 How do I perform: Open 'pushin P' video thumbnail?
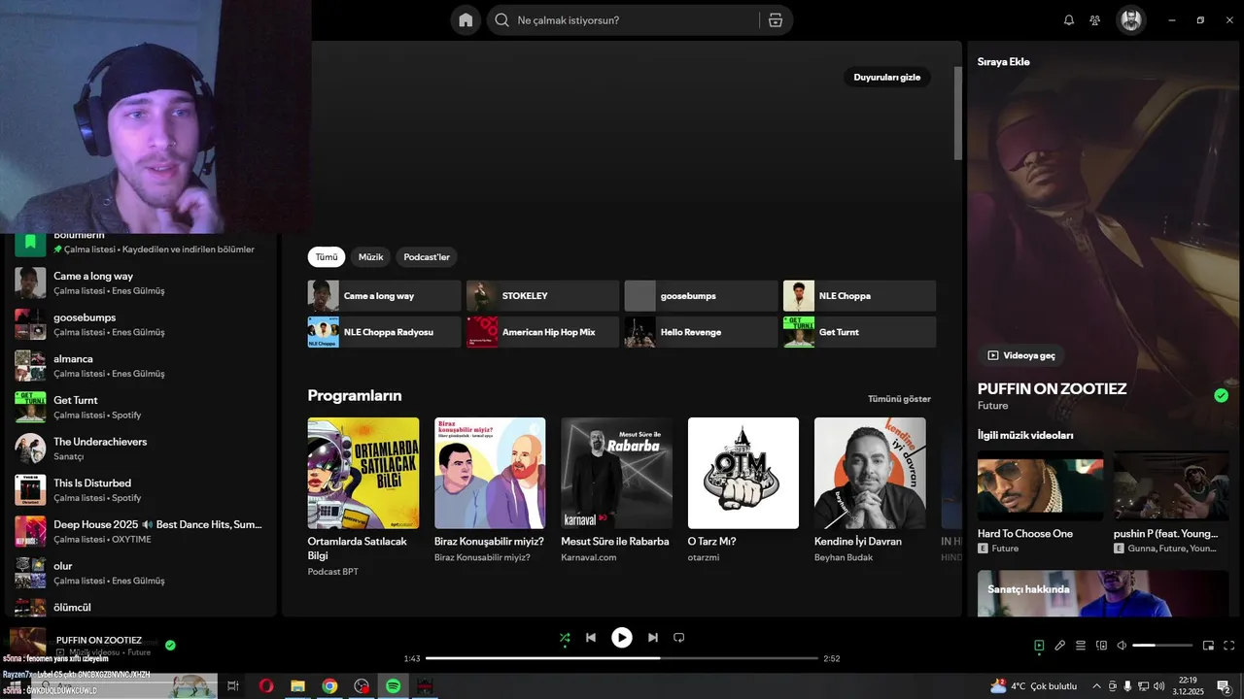(1171, 485)
